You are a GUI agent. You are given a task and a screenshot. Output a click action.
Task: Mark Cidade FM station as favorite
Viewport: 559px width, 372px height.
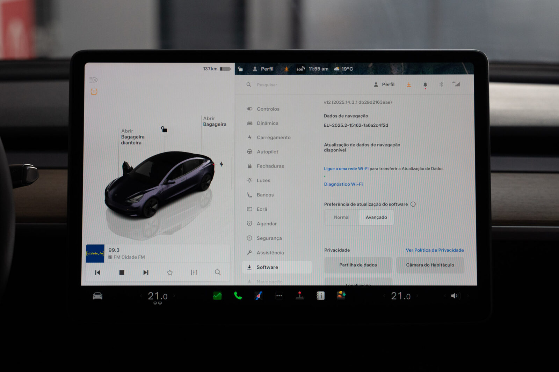(170, 273)
